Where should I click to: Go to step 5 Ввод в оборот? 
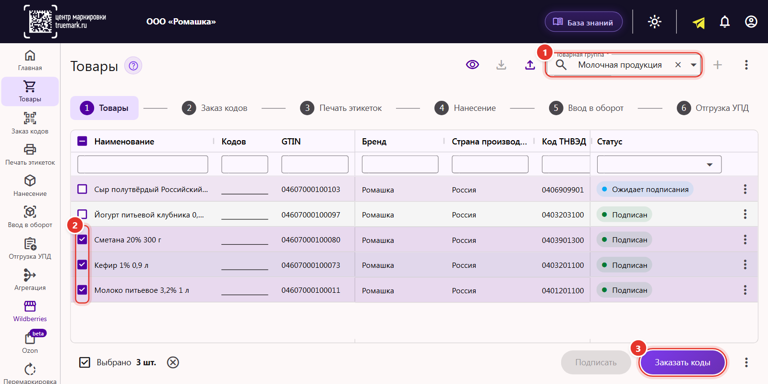coord(587,108)
